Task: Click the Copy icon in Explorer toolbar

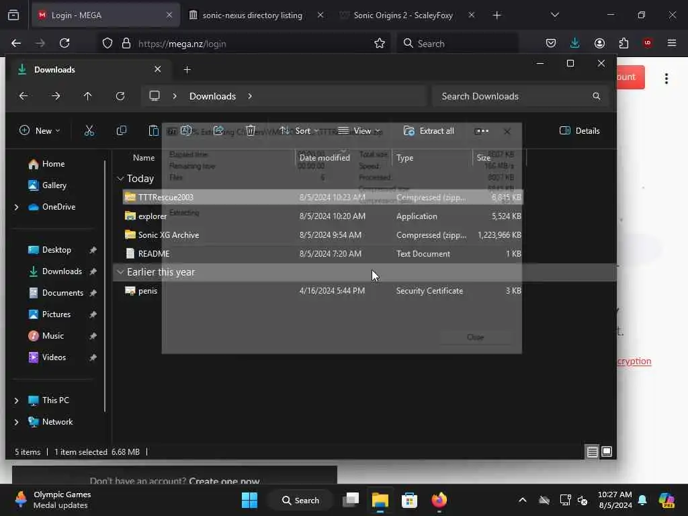Action: [122, 131]
